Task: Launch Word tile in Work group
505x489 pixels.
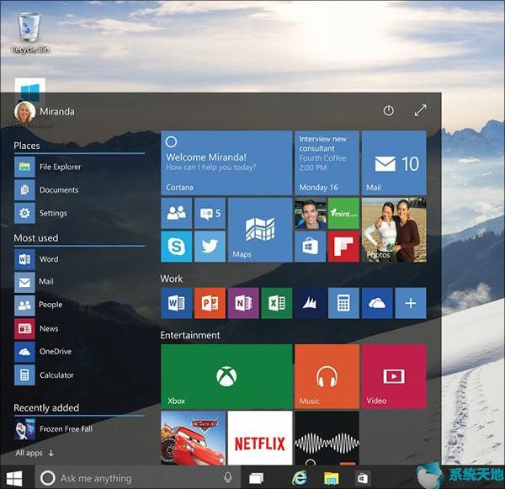Action: [177, 303]
